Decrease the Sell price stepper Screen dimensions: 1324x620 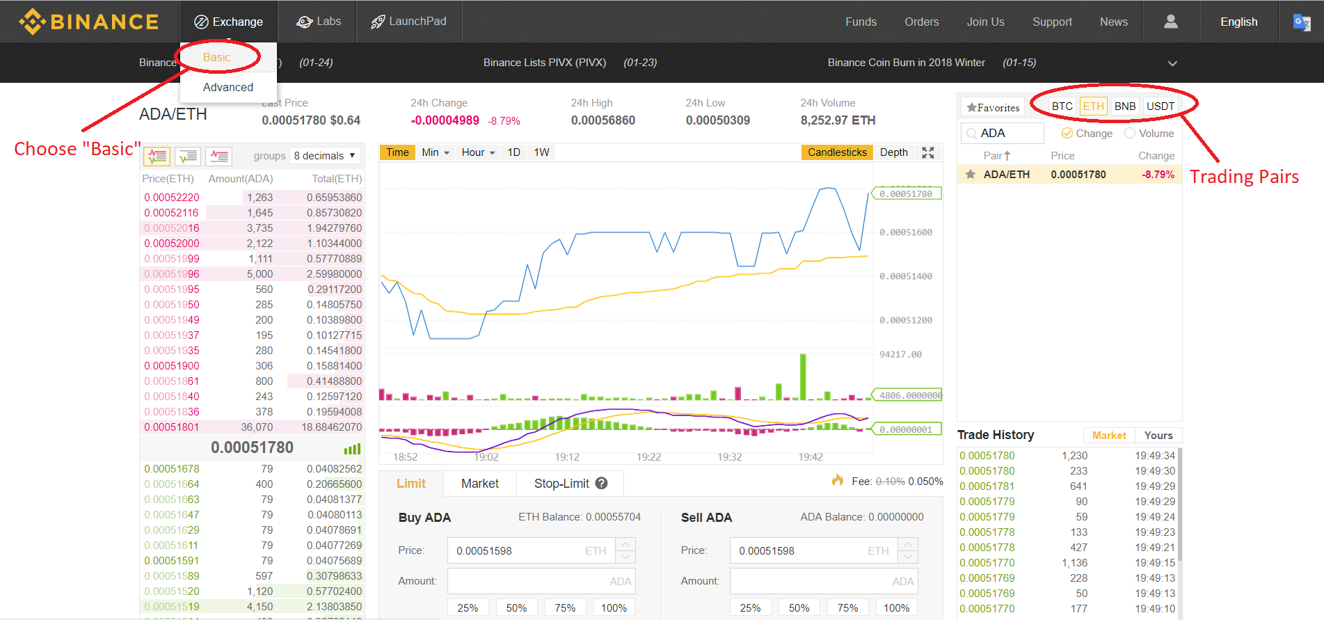(x=908, y=557)
